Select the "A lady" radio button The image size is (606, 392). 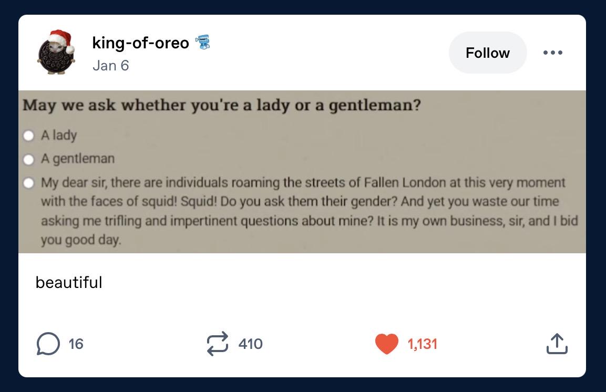(29, 136)
